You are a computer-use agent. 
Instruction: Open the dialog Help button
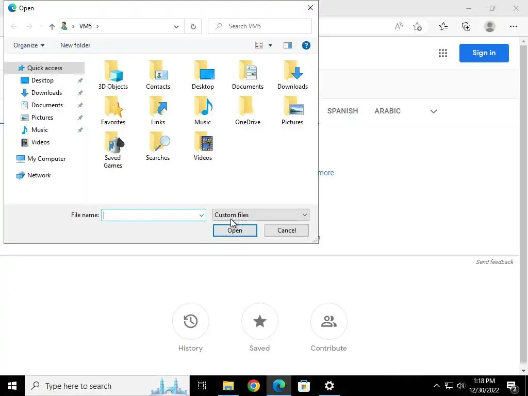(x=306, y=45)
